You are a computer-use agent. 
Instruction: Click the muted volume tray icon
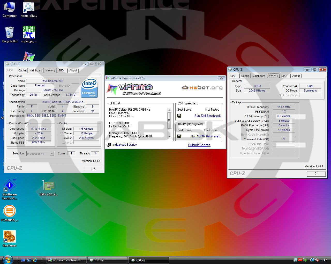(317, 260)
